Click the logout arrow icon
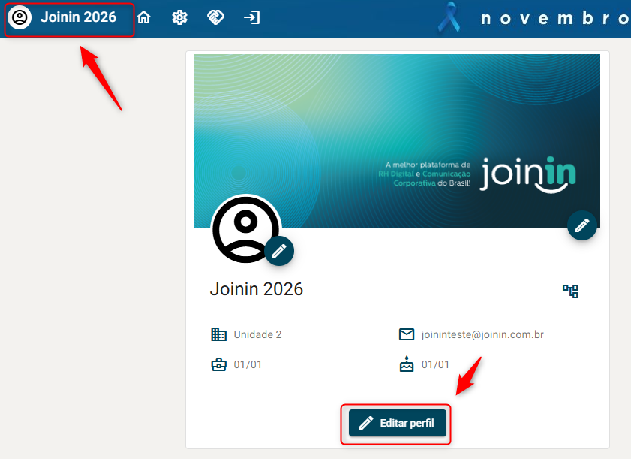The image size is (631, 459). [252, 17]
